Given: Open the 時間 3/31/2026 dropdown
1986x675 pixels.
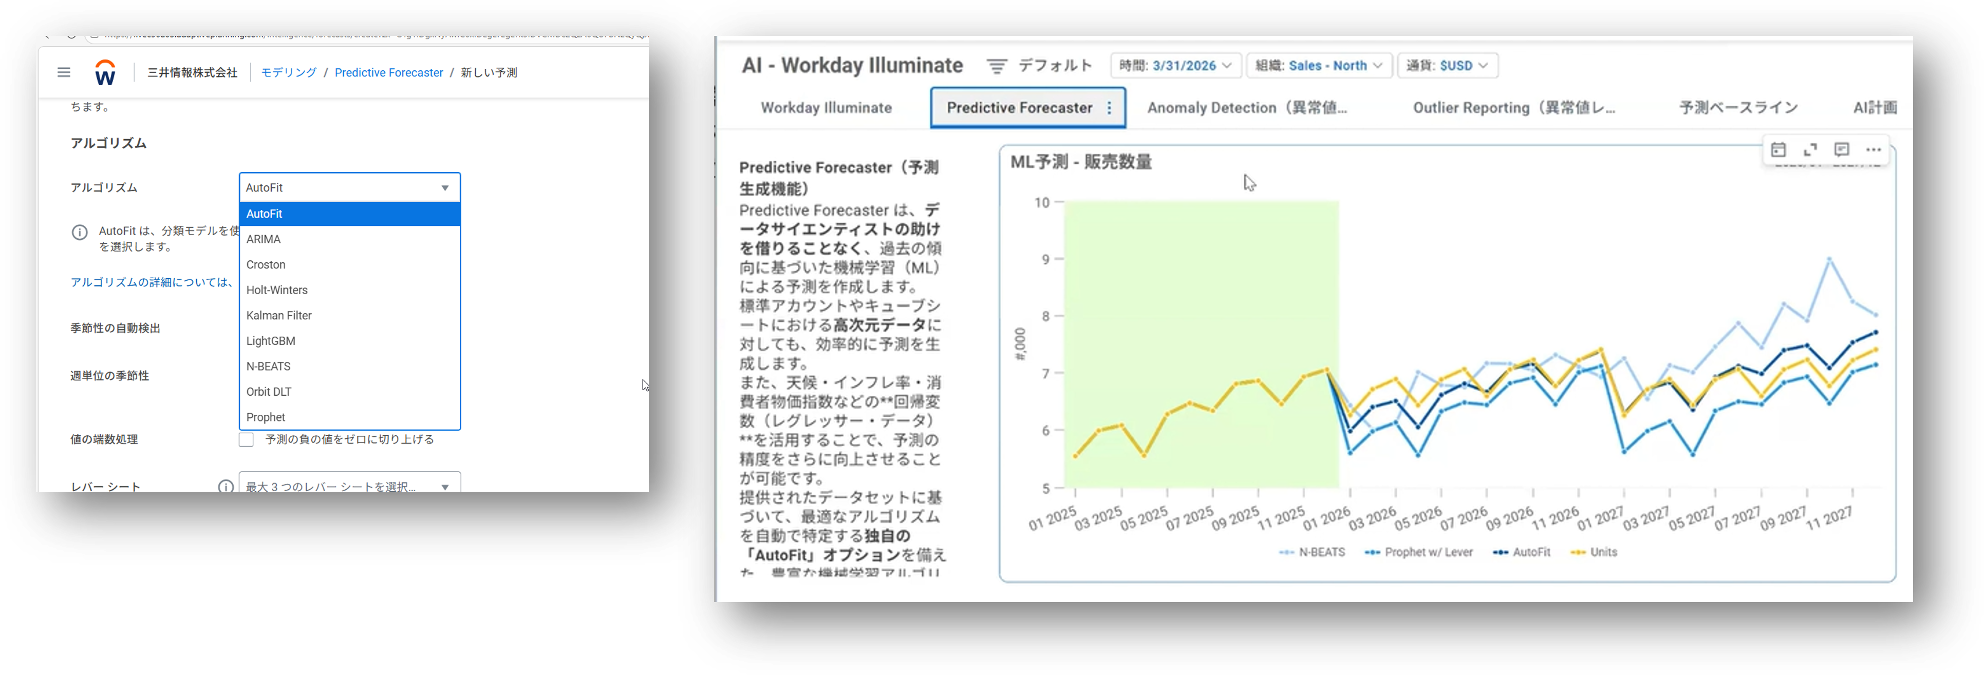Looking at the screenshot, I should point(1176,66).
